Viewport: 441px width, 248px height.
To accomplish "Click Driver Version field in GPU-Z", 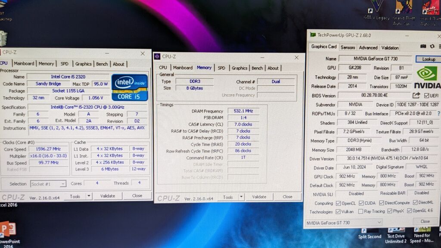I will coord(387,158).
